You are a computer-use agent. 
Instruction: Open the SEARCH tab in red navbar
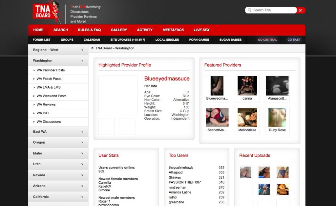(x=61, y=30)
